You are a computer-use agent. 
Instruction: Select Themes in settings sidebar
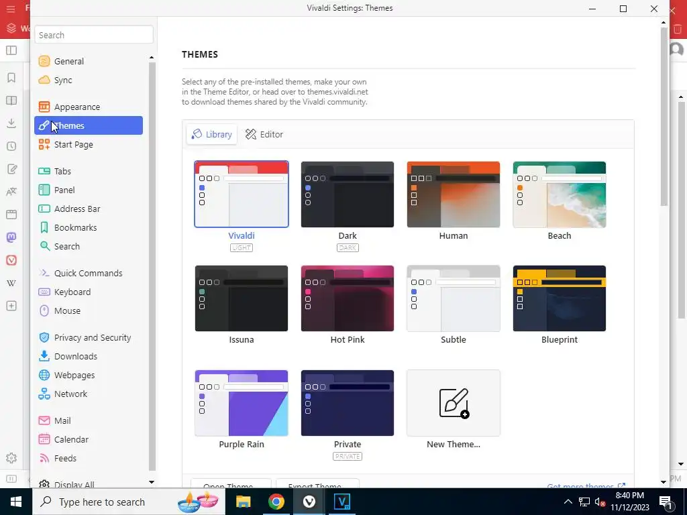click(88, 125)
